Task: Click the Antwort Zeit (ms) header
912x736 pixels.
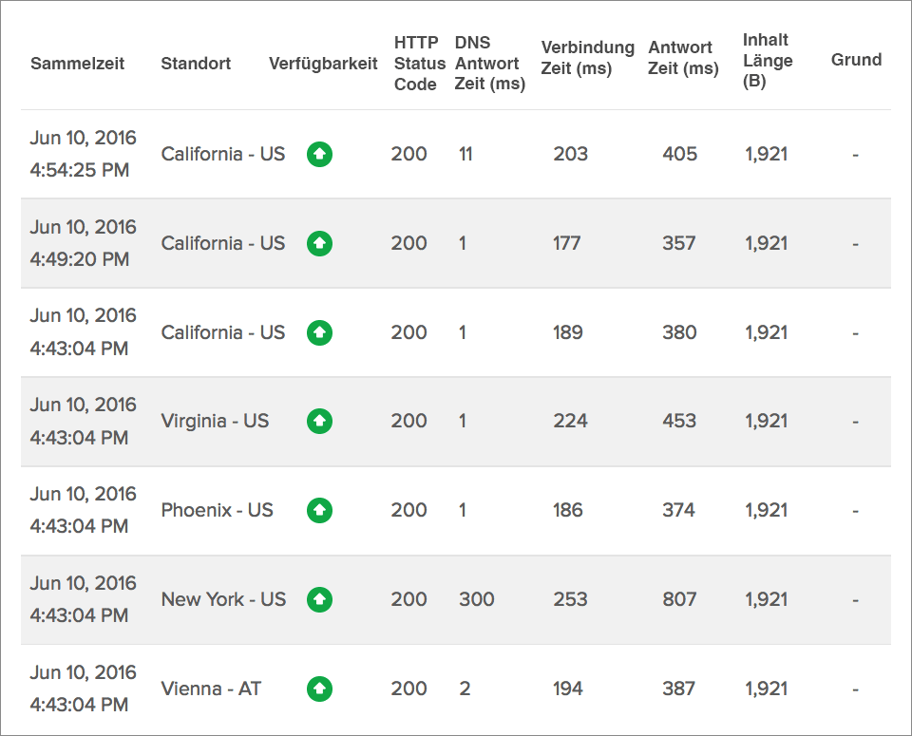Action: coord(683,58)
